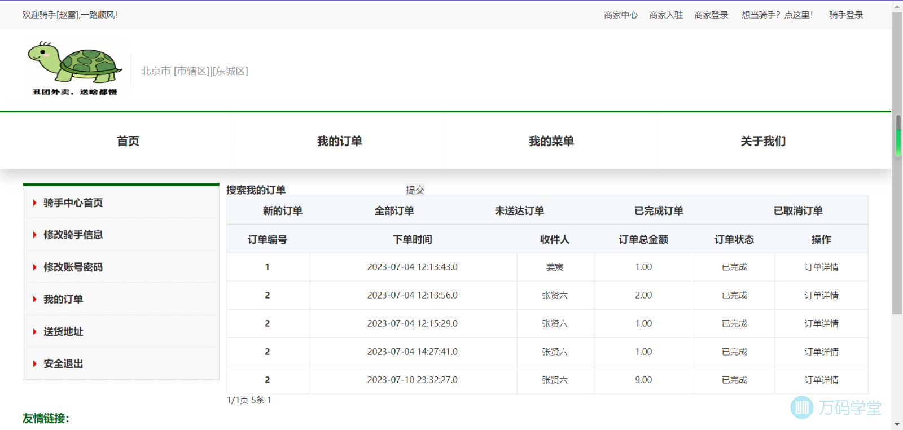Click timestamp 2023-07-10 23:32:27.0
Viewport: 903px width, 430px height.
pos(413,380)
